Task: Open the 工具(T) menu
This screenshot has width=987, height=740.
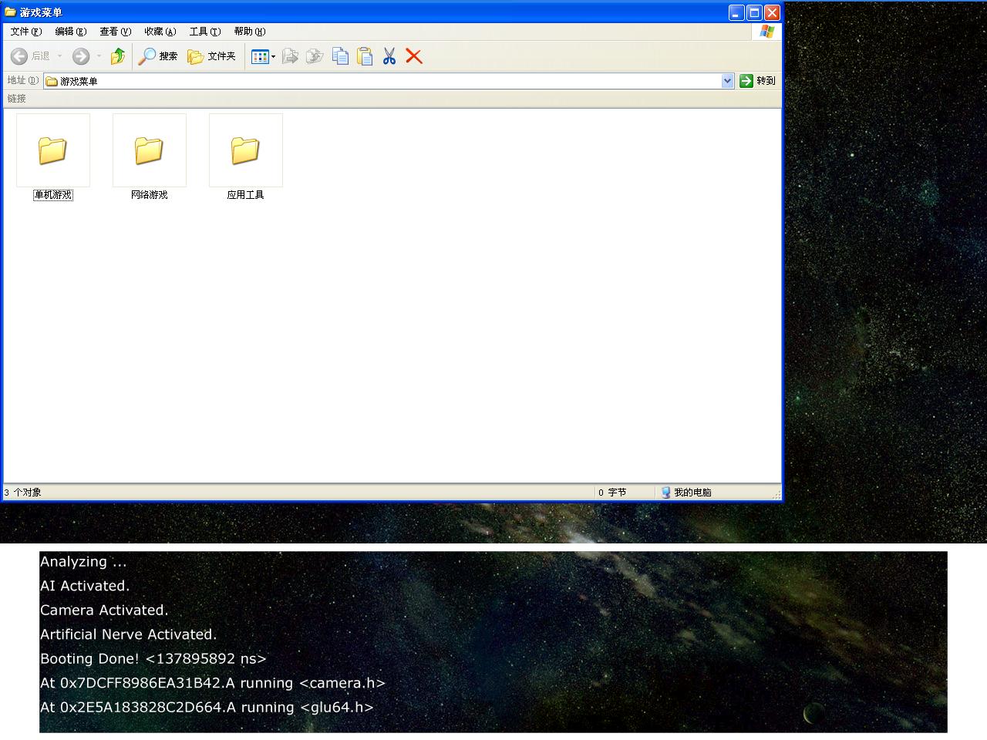Action: coord(205,32)
